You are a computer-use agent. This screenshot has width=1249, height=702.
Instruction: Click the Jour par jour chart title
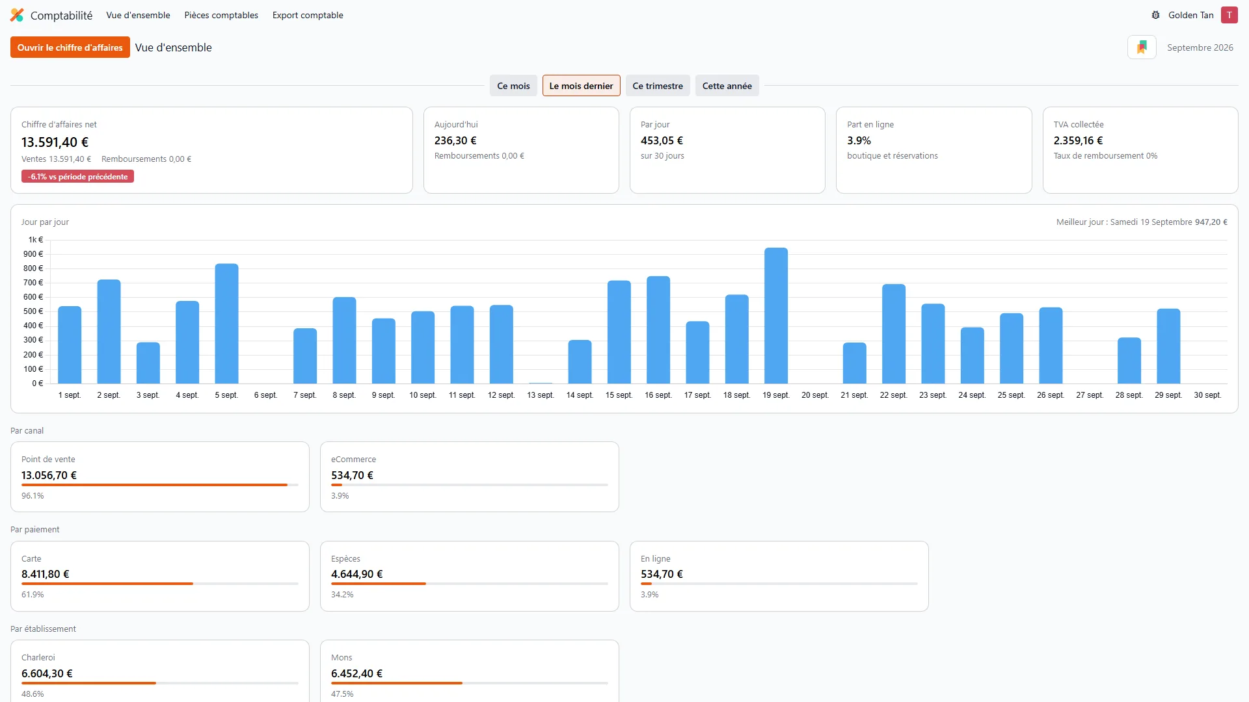coord(45,222)
